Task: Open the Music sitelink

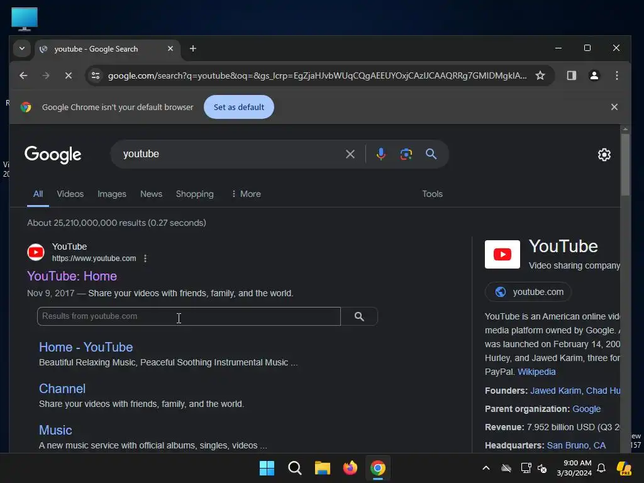Action: click(55, 430)
